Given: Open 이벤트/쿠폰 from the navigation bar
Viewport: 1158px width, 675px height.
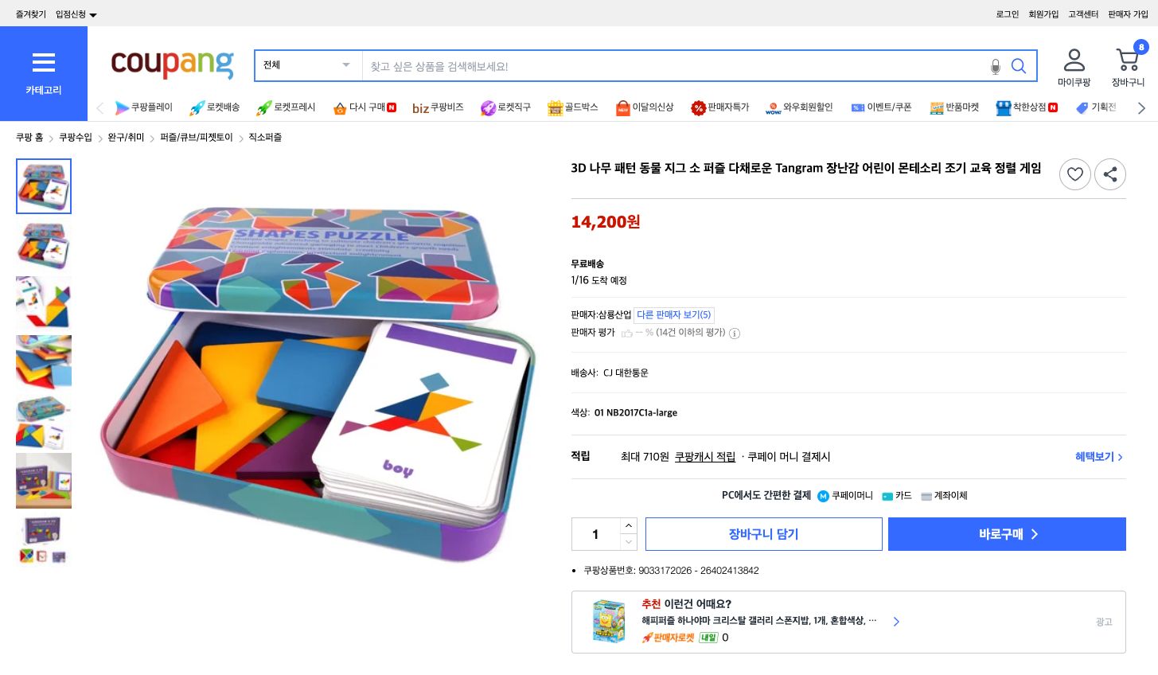Looking at the screenshot, I should point(883,107).
